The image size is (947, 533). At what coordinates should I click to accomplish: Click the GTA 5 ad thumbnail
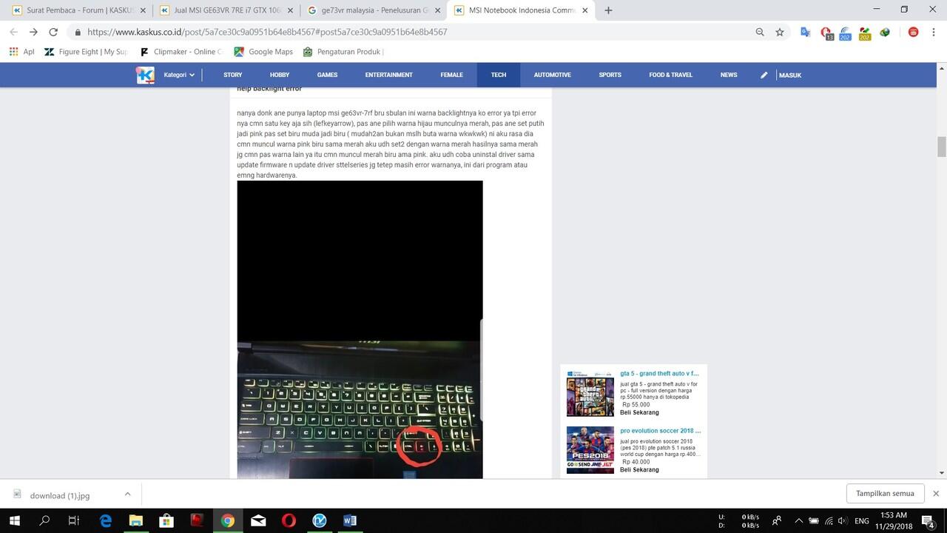pyautogui.click(x=590, y=393)
